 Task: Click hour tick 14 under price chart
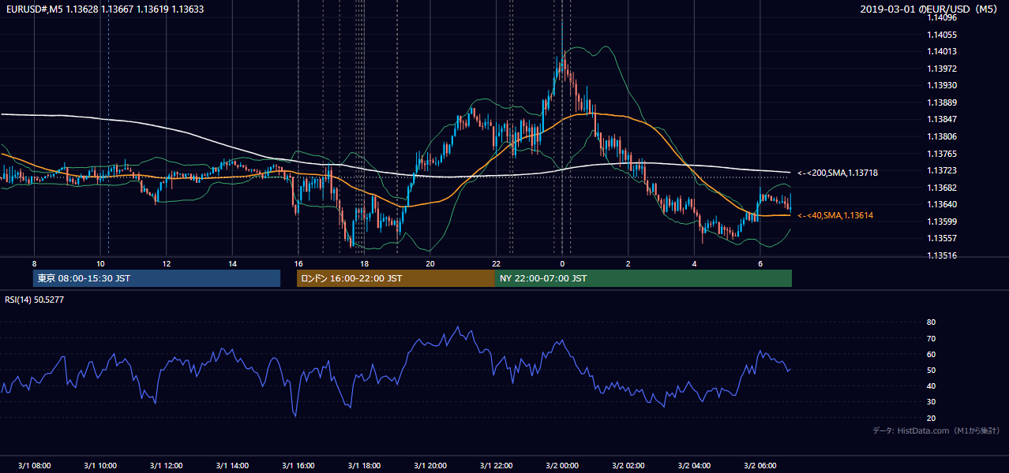pyautogui.click(x=232, y=263)
